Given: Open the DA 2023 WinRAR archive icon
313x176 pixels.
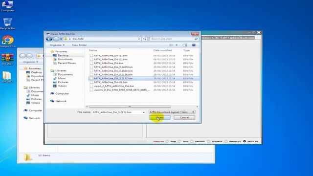Looking at the screenshot, I should click(x=7, y=59).
